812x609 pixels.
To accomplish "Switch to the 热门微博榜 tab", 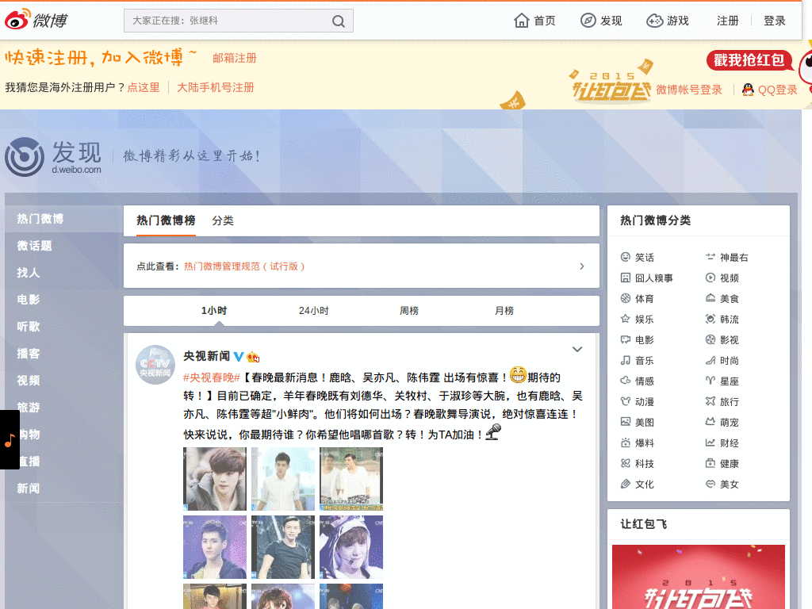I will [x=166, y=220].
